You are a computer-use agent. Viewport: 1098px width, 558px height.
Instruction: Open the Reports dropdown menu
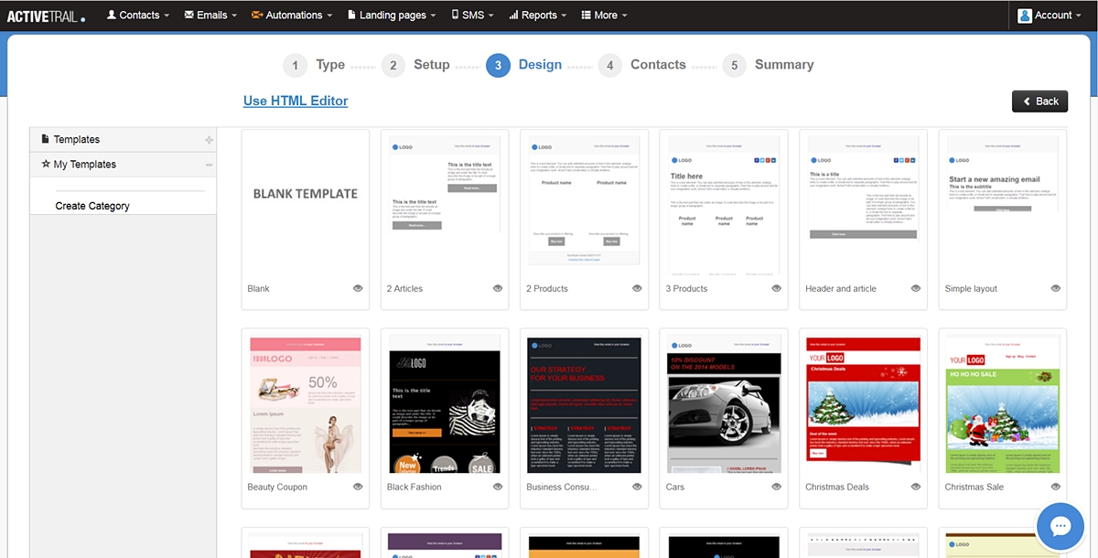pyautogui.click(x=537, y=16)
